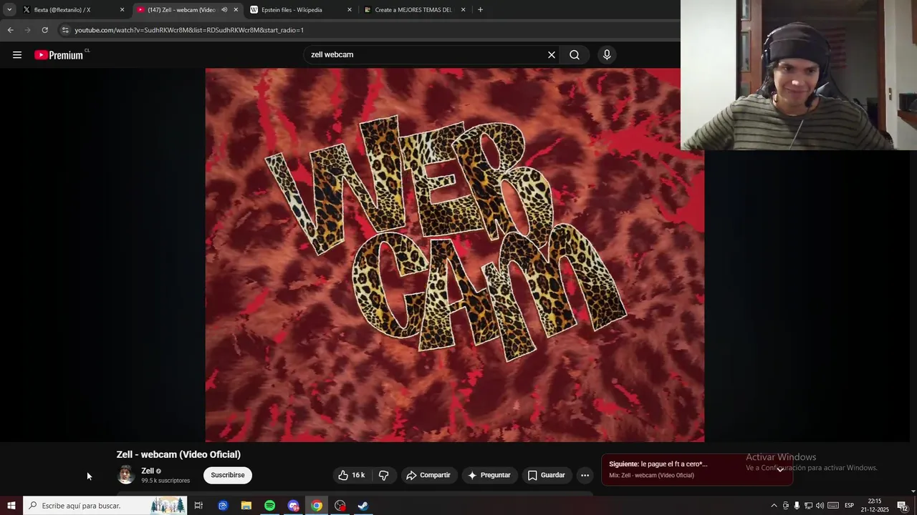Open the touch keyboard tray icon
The height and width of the screenshot is (515, 917).
click(x=833, y=506)
